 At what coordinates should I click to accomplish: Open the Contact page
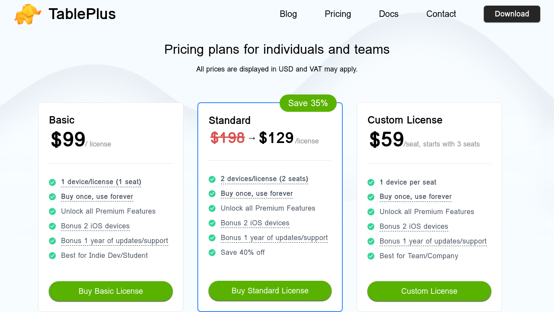point(441,14)
